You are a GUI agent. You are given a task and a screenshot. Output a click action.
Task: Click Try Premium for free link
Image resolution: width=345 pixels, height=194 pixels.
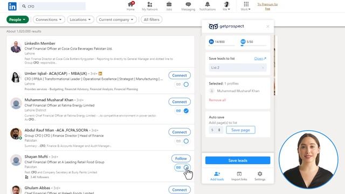point(267,6)
